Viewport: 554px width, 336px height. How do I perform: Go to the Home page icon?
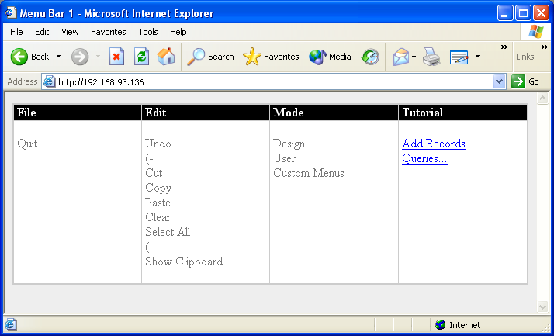(166, 57)
